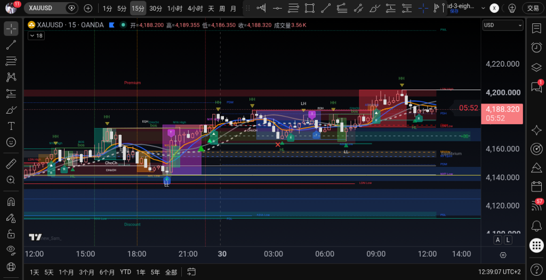Click the sparkle star icon in right sidebar

pyautogui.click(x=536, y=130)
